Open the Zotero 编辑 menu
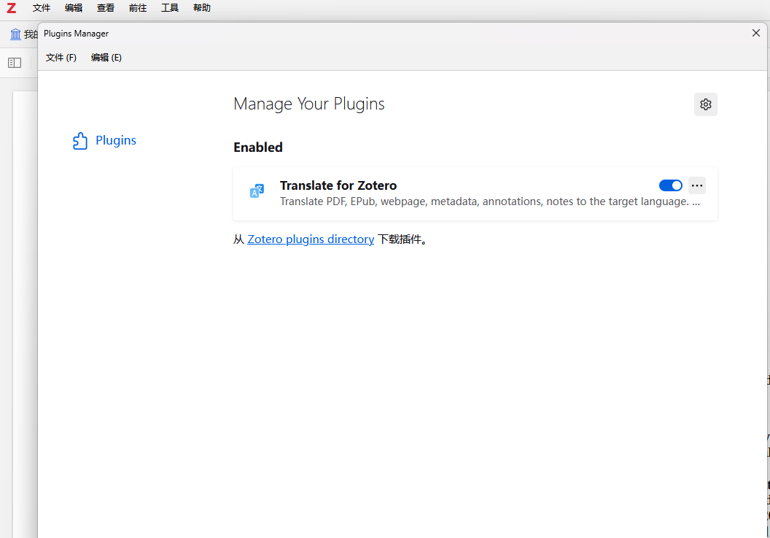Screen dimensions: 770x538 click(x=74, y=8)
